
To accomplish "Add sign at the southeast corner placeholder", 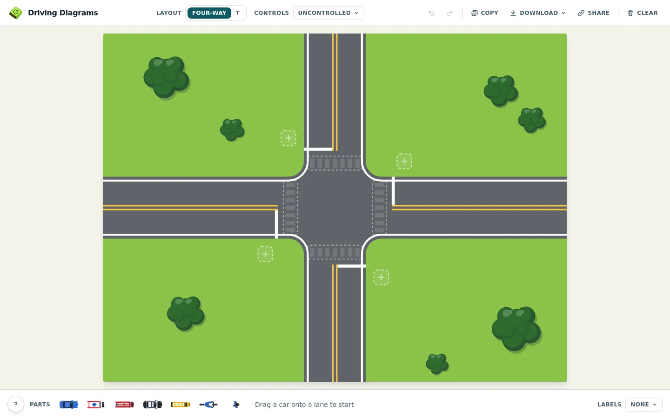I will (x=381, y=277).
